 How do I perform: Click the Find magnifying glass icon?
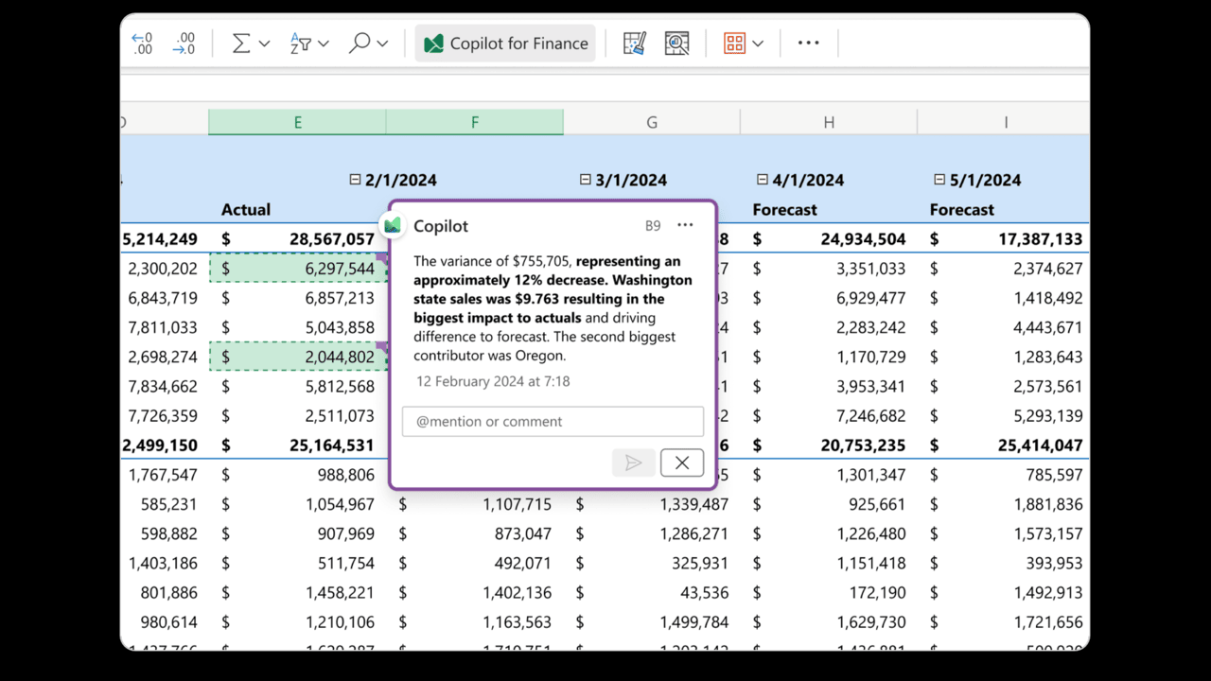click(360, 44)
